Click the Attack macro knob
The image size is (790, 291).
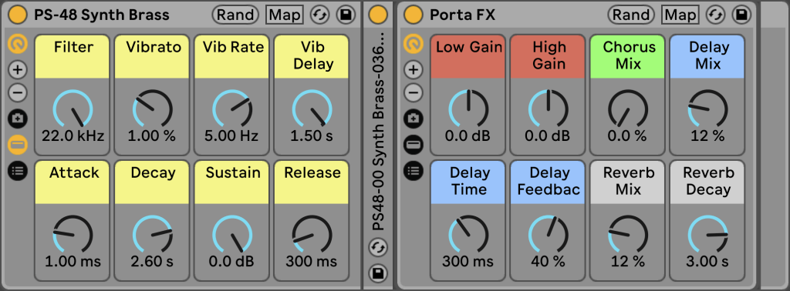[x=73, y=235]
